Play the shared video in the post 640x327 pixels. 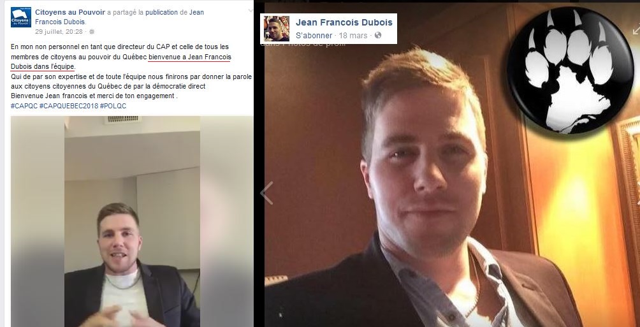(x=132, y=221)
